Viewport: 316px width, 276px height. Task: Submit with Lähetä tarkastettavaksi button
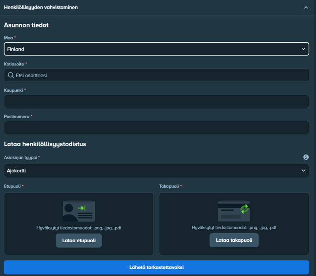(x=156, y=267)
